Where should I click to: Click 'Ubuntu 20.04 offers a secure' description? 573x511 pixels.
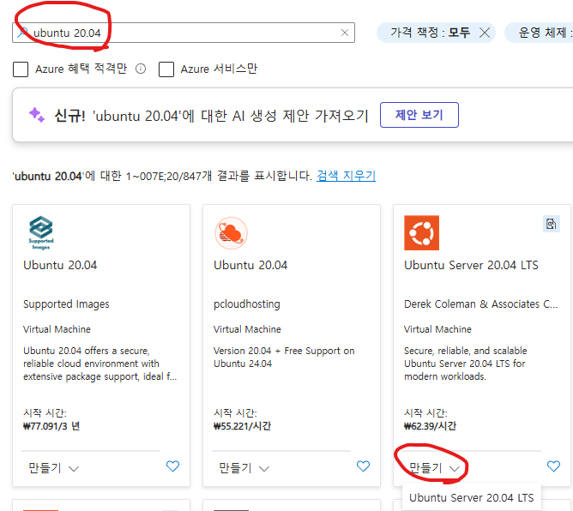pyautogui.click(x=100, y=364)
